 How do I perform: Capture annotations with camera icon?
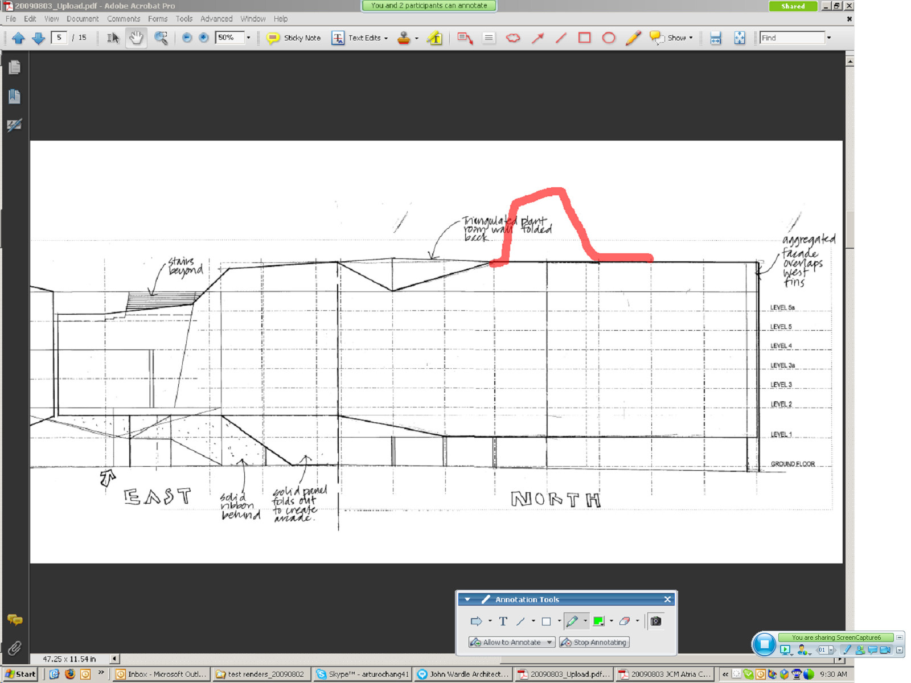point(656,622)
